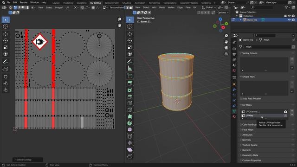Screen dimensions: 297x167
Task: Collapse the Shape Keys panel
Action: [x=248, y=77]
